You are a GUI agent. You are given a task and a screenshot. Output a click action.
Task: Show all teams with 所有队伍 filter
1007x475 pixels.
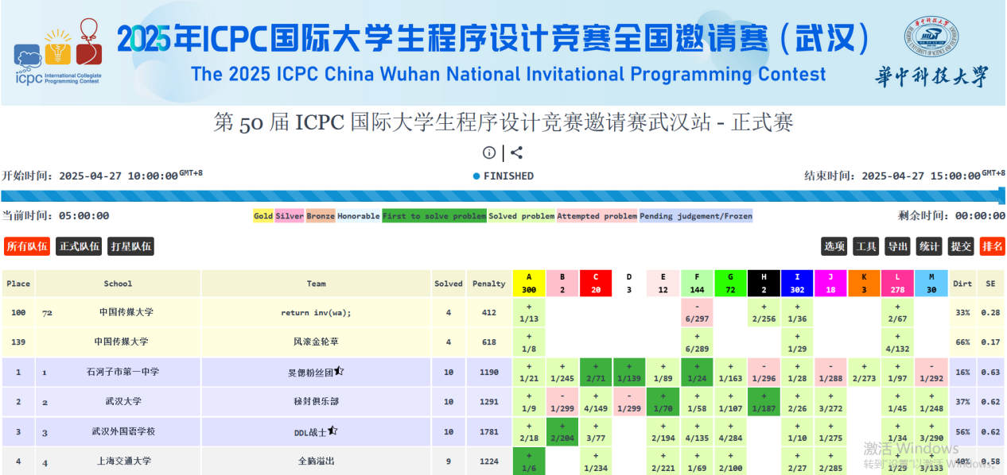(27, 246)
